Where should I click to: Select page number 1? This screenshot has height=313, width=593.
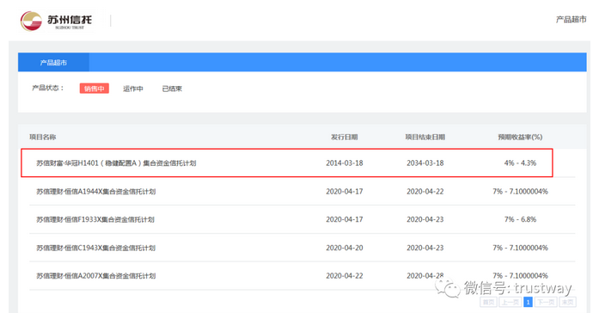pyautogui.click(x=528, y=302)
